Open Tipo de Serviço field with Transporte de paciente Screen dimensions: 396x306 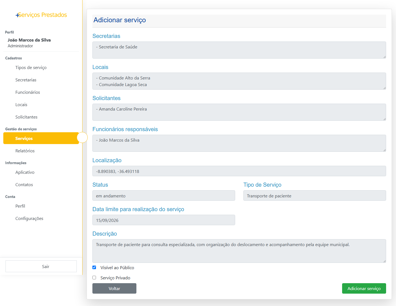pos(315,195)
